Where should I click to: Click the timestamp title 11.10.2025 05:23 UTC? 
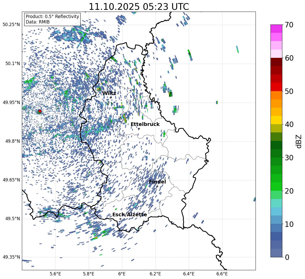click(139, 7)
